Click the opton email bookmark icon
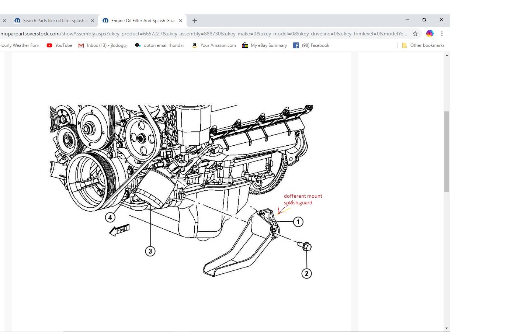The height and width of the screenshot is (332, 531). click(x=138, y=45)
